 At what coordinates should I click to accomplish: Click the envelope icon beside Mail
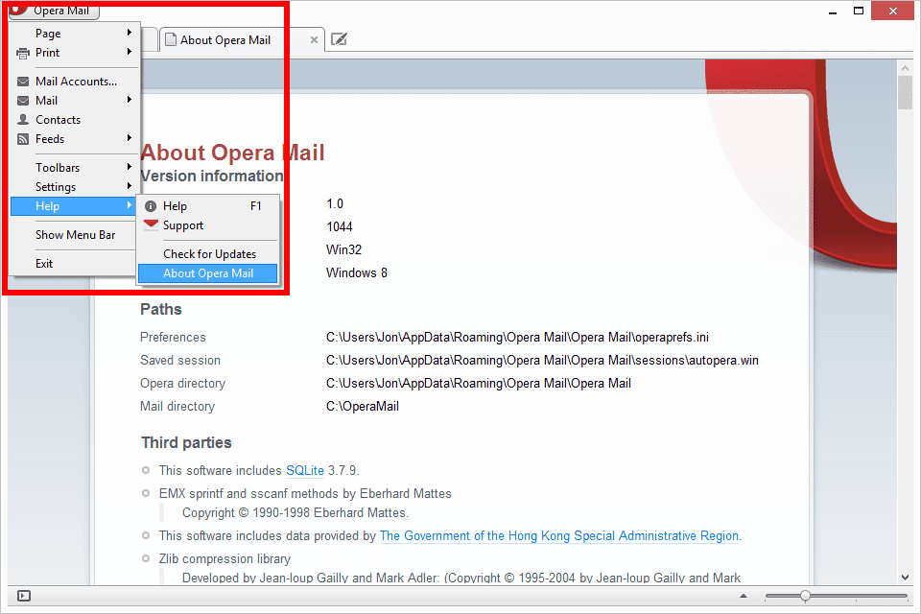point(23,101)
